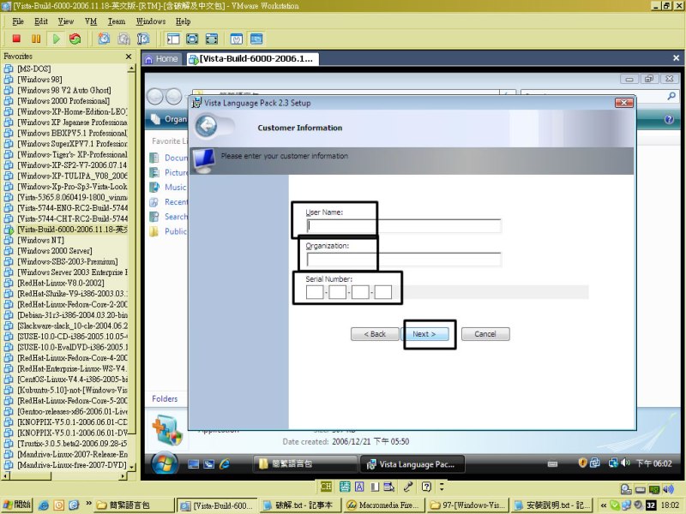Open the Windows menu

coord(151,21)
